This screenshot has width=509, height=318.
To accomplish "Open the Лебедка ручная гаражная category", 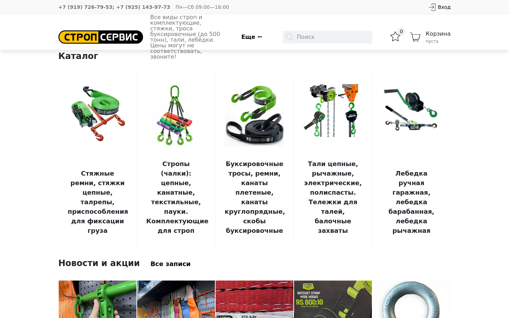I will pyautogui.click(x=411, y=202).
